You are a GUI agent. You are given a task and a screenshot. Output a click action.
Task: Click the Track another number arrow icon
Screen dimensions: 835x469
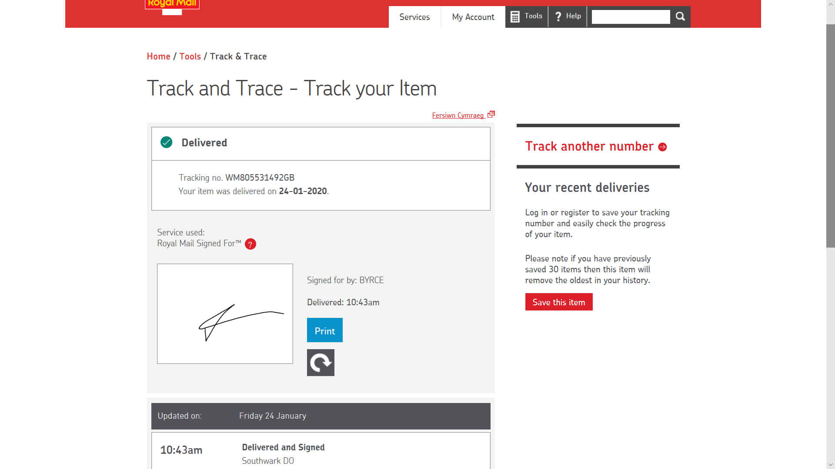tap(662, 147)
